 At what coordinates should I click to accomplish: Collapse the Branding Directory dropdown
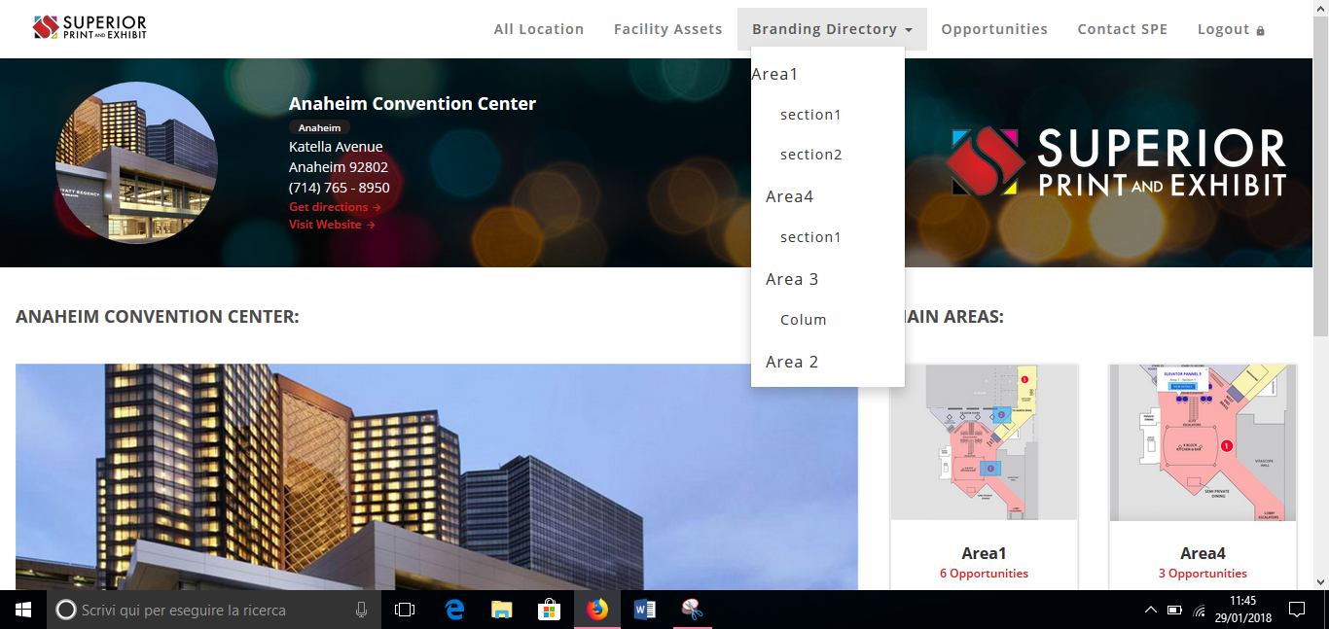(x=832, y=29)
